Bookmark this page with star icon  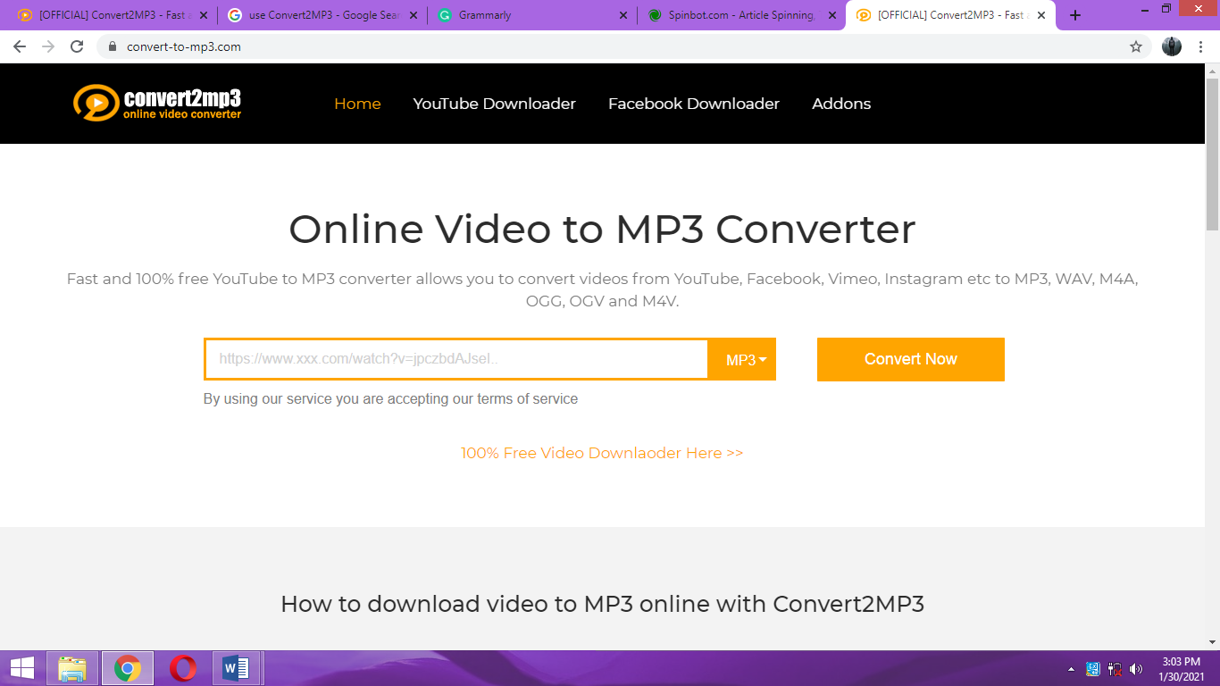1136,46
